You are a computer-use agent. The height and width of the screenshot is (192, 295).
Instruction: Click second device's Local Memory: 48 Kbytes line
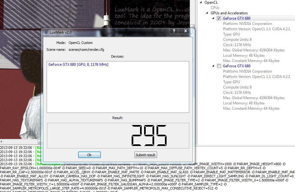(x=244, y=103)
